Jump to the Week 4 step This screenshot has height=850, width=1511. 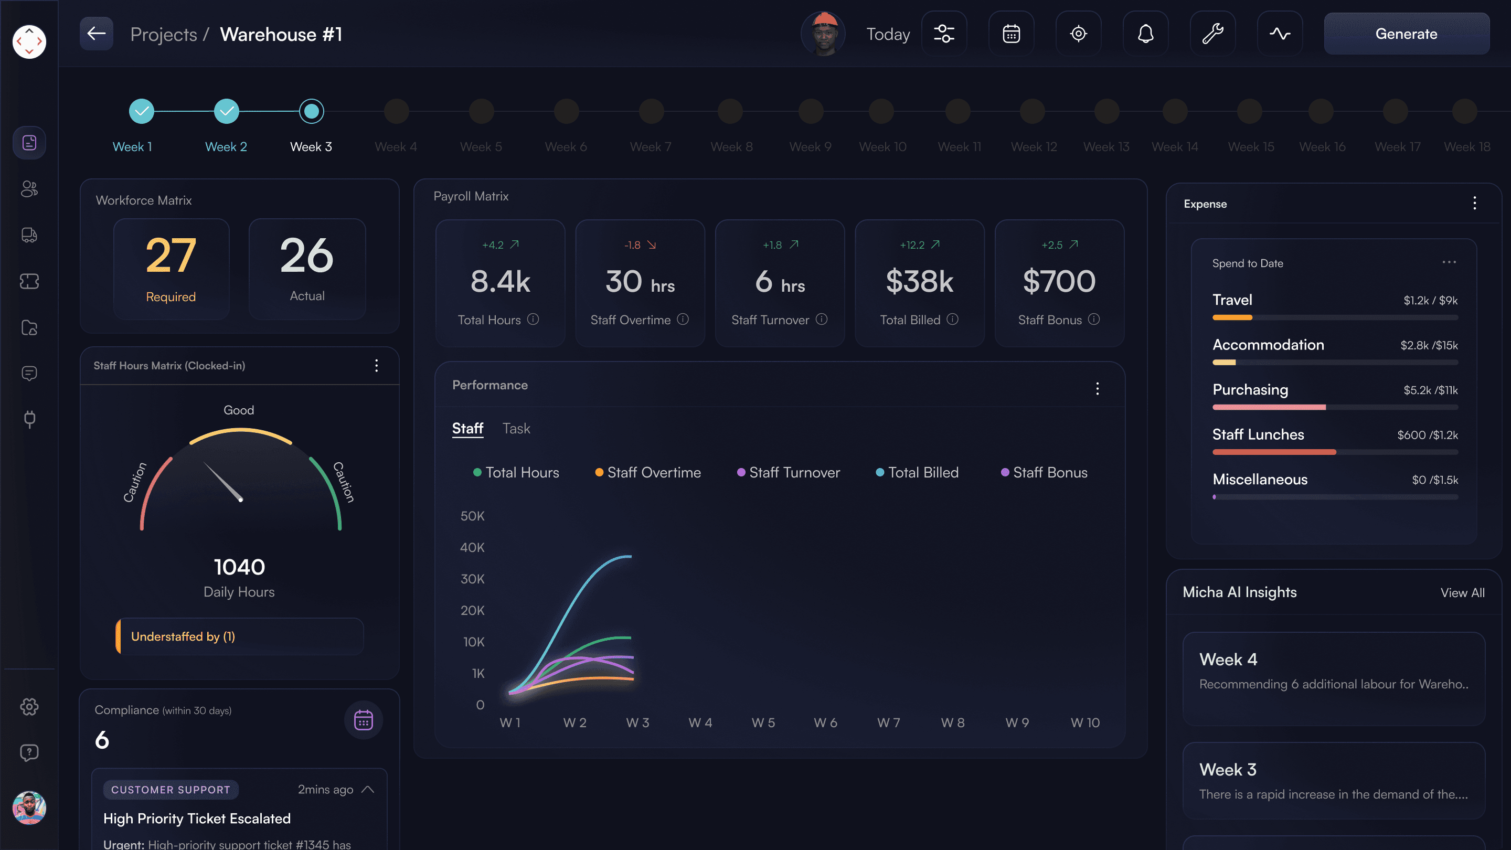click(x=397, y=111)
